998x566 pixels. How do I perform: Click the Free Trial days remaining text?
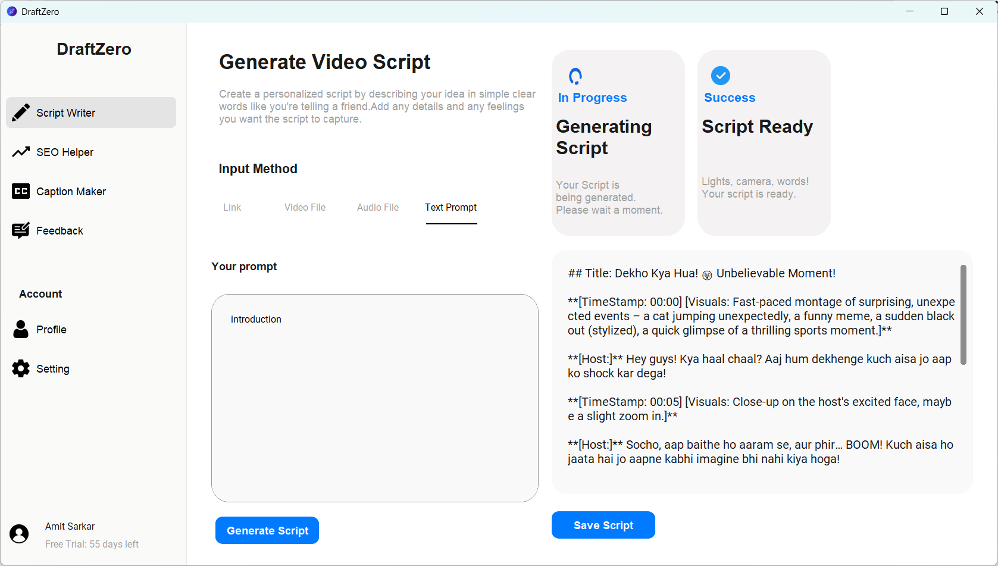(92, 544)
